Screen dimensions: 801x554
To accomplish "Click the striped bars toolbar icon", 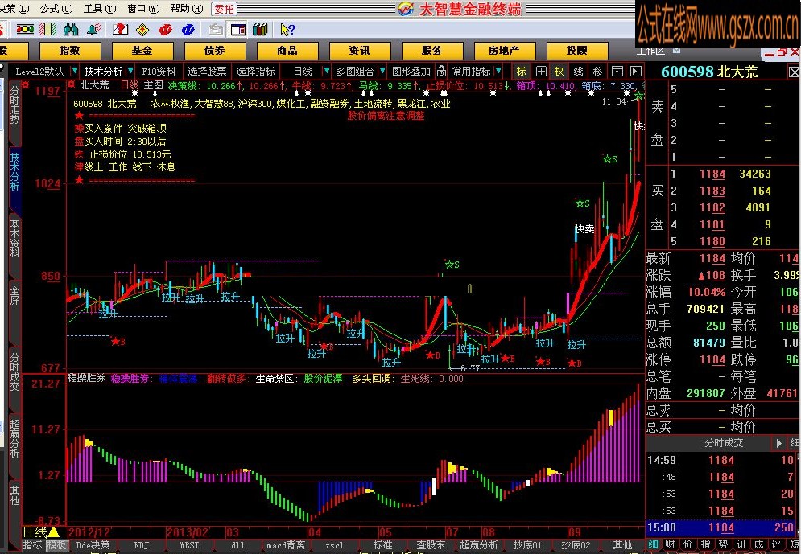I will coord(48,30).
